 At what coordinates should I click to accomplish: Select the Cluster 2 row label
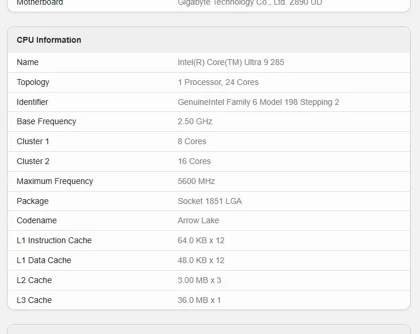pos(33,161)
